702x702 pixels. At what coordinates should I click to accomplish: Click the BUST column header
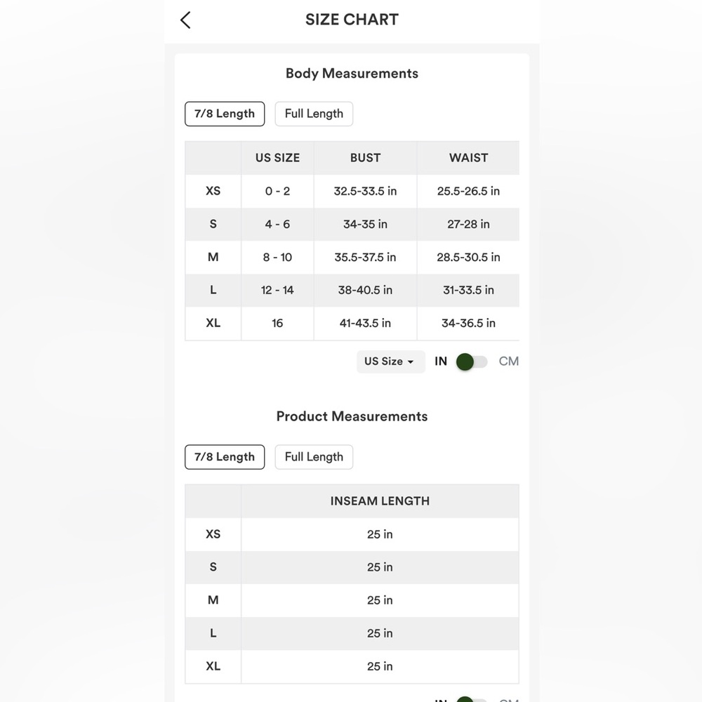[365, 158]
